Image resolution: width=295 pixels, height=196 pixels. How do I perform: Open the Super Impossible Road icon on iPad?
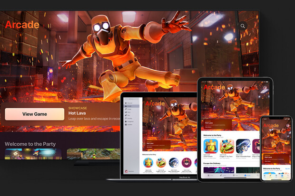pos(243,147)
